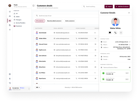Click phone icon in Sophia Lewis's row
Viewport: 139px width, 103px height.
click(76, 50)
